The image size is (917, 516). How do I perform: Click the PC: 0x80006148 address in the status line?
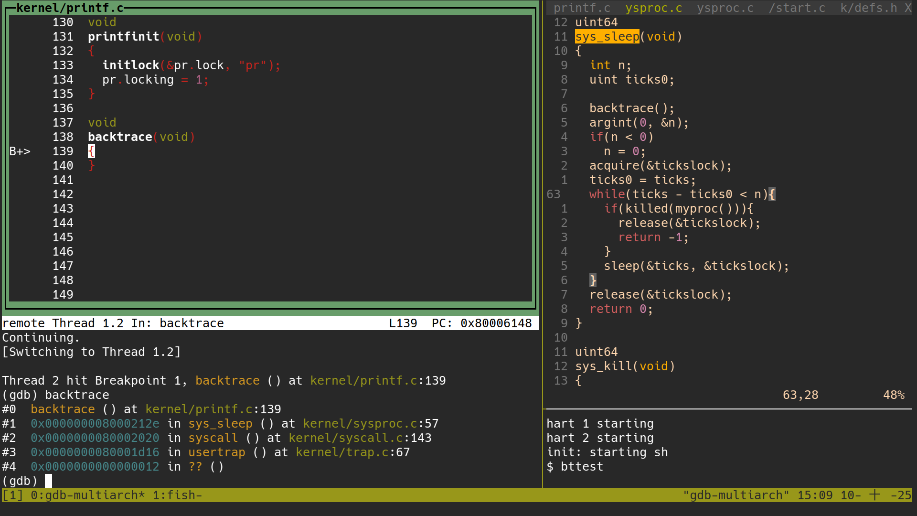coord(481,323)
